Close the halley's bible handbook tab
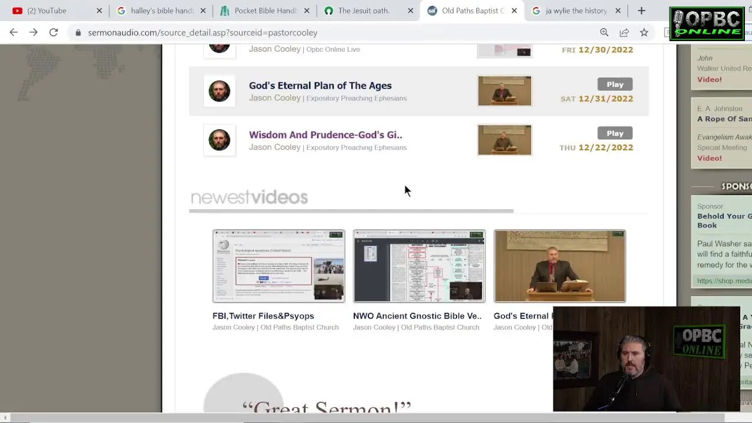The image size is (752, 423). pos(203,11)
